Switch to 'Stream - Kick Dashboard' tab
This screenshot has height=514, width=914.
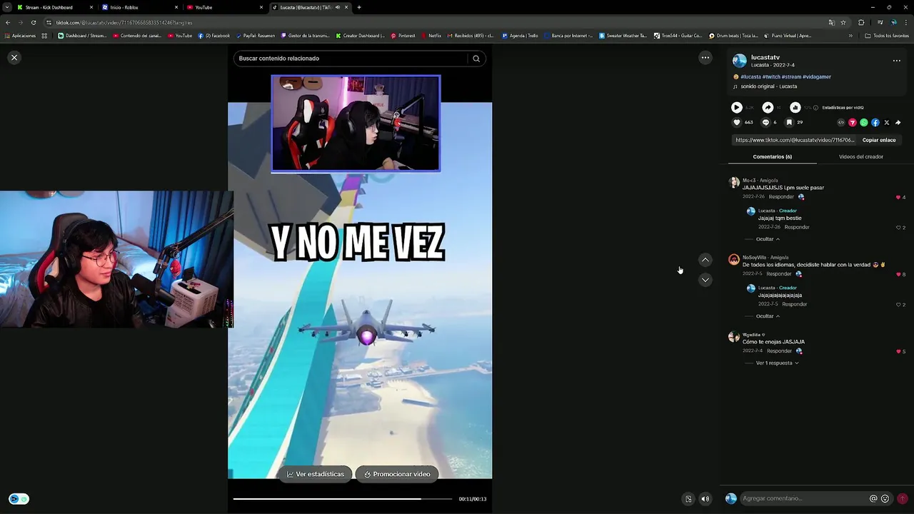54,7
